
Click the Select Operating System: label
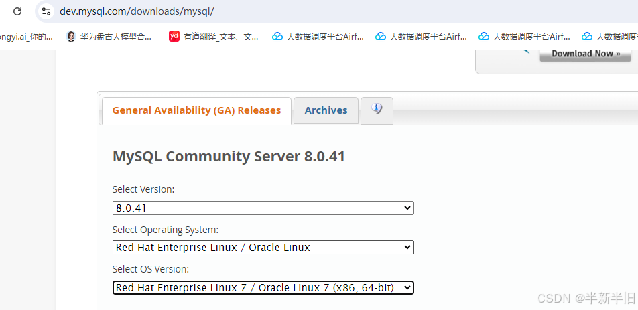[165, 230]
